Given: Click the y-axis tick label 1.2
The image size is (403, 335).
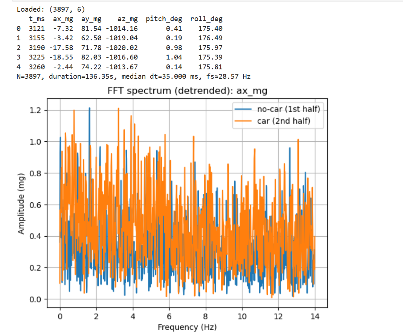Looking at the screenshot, I should click(x=36, y=110).
